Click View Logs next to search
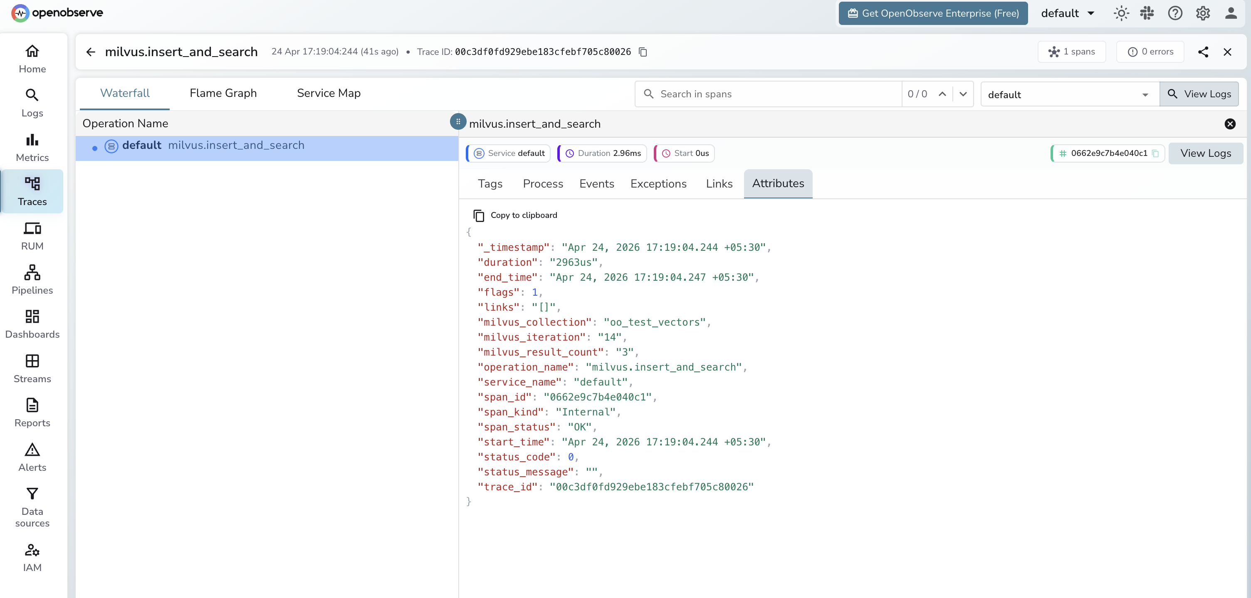Viewport: 1251px width, 598px height. click(x=1199, y=94)
